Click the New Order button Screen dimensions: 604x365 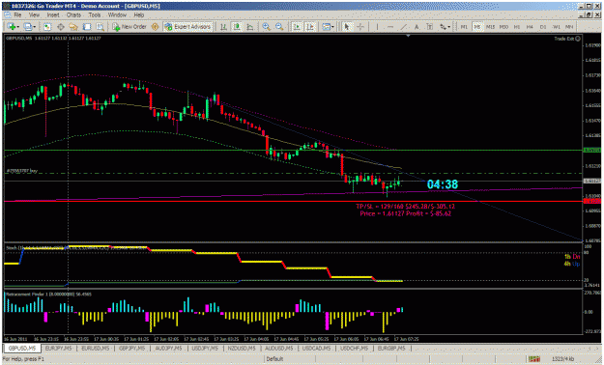tap(129, 27)
